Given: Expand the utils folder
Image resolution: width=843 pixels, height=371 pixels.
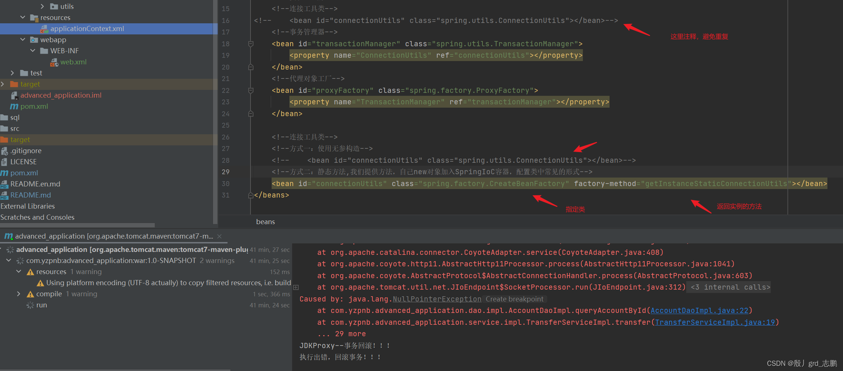Looking at the screenshot, I should point(42,6).
